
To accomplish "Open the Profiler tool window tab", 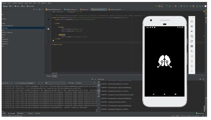I will click(x=20, y=113).
